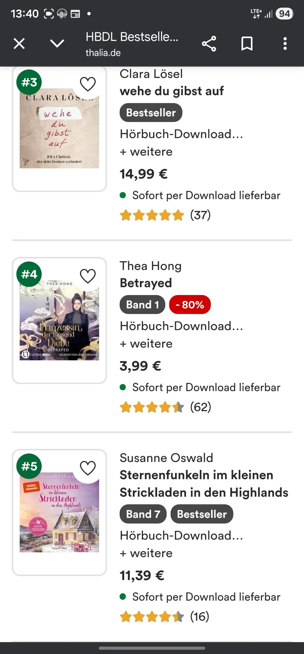Expand the page info chevron
Image resolution: width=304 pixels, height=654 pixels.
click(x=57, y=43)
